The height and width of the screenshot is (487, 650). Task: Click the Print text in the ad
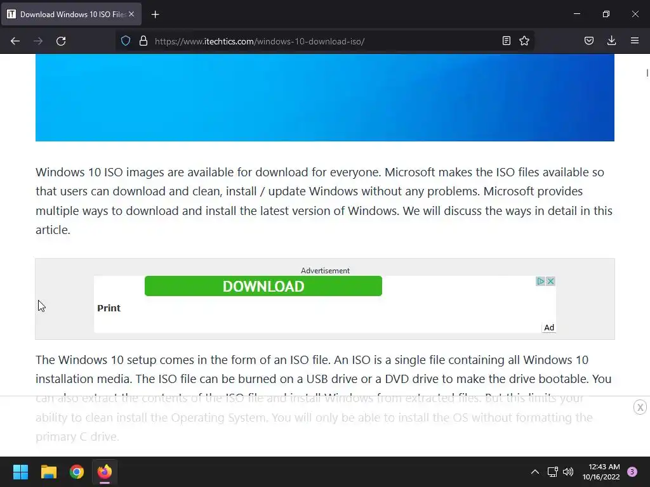[x=109, y=308]
